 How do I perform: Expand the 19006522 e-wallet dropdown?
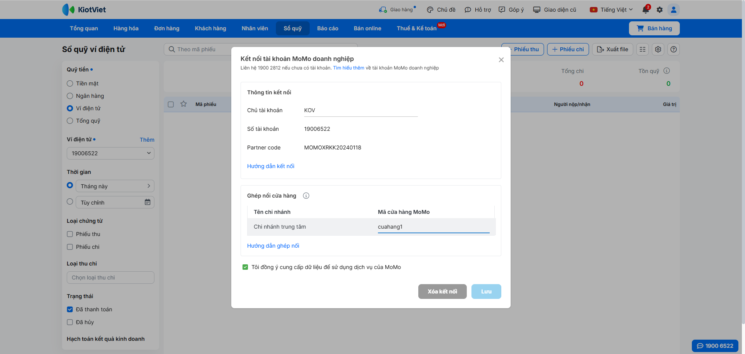pyautogui.click(x=110, y=153)
